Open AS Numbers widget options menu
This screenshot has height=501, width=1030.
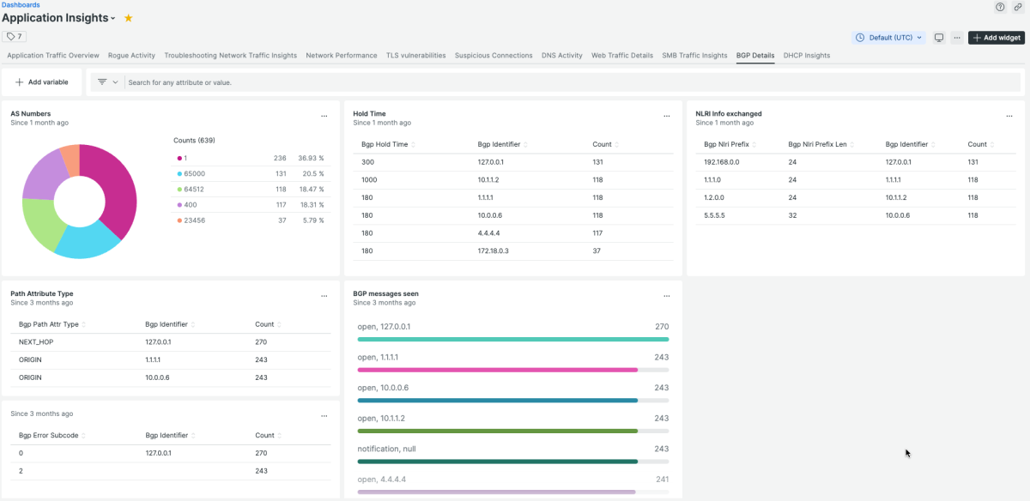[324, 116]
